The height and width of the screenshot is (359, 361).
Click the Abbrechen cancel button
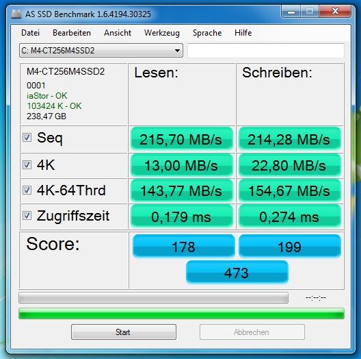252,332
